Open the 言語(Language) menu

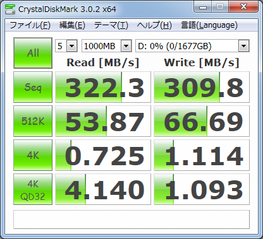pos(209,25)
